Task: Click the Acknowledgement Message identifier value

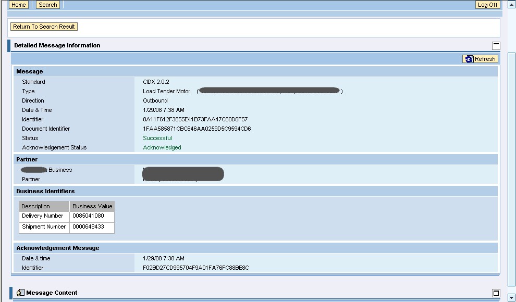Action: [195, 268]
